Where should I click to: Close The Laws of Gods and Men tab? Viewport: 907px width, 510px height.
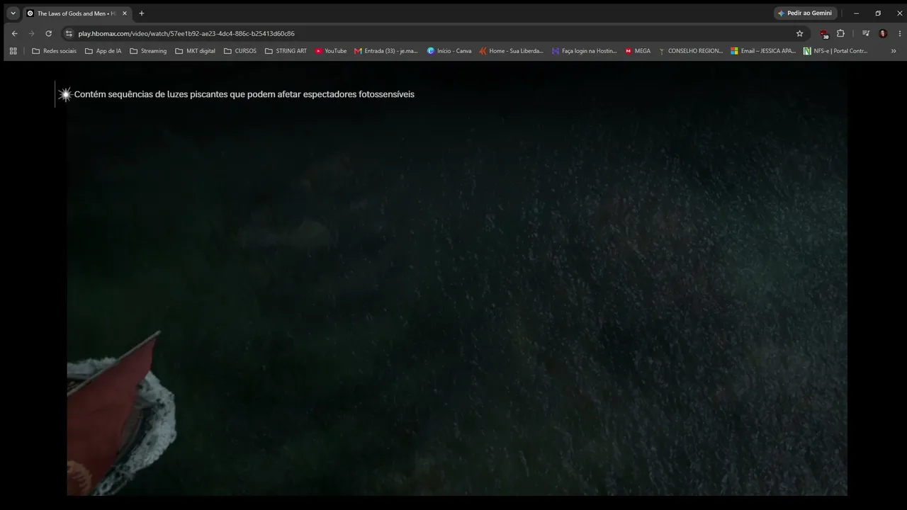[125, 13]
